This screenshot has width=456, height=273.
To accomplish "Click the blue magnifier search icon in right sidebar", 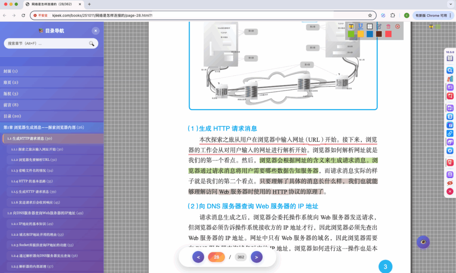I will pyautogui.click(x=450, y=70).
